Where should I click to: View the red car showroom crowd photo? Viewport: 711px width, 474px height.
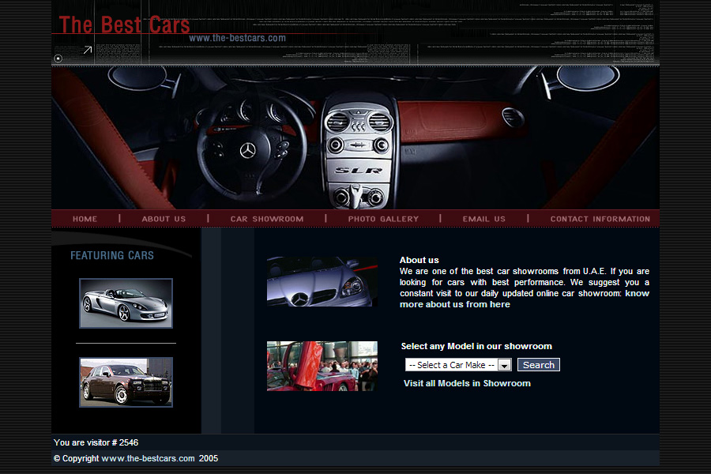tap(322, 366)
